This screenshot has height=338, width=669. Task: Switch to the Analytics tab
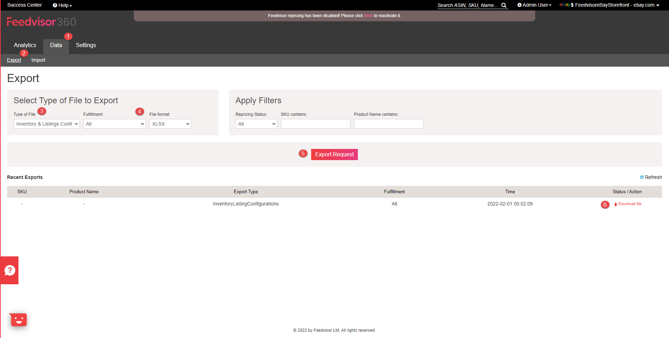coord(25,45)
